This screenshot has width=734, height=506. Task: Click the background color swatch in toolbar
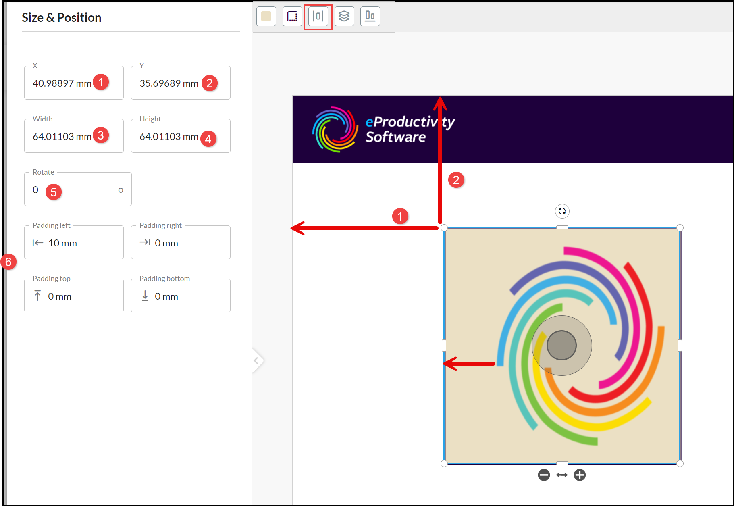[266, 17]
